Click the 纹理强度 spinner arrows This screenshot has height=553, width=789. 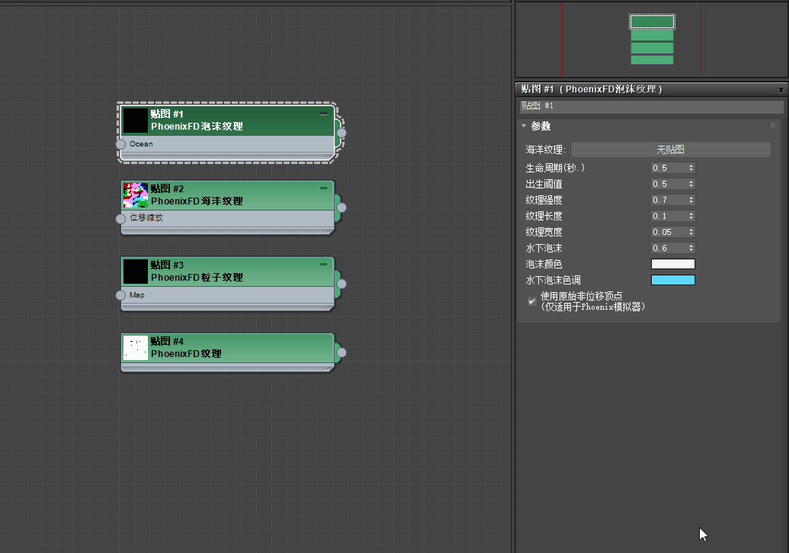691,200
